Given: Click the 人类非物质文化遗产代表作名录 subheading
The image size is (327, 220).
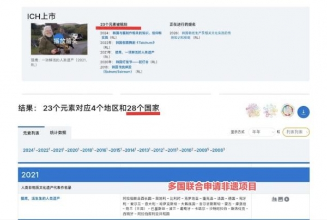Looking at the screenshot, I should point(46,187).
